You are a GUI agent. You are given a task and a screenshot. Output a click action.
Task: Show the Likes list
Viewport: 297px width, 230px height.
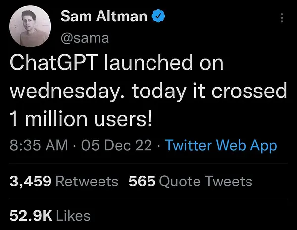click(x=50, y=216)
